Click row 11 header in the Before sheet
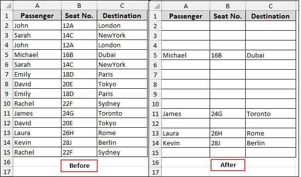This screenshot has height=177, width=301. (x=7, y=113)
